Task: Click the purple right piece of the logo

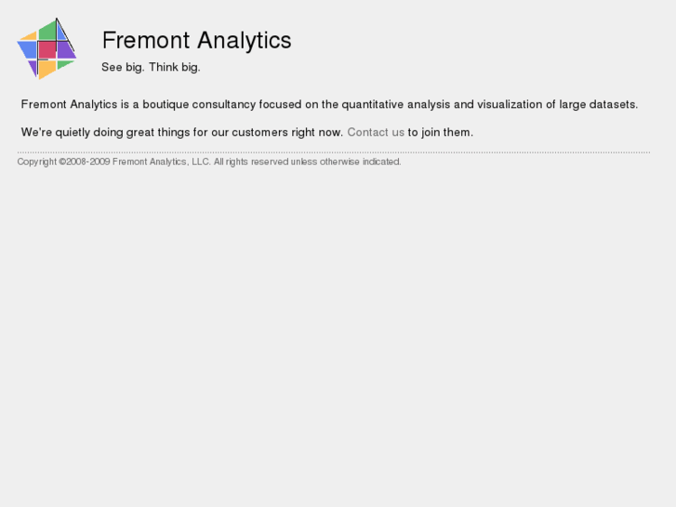Action: coord(65,49)
